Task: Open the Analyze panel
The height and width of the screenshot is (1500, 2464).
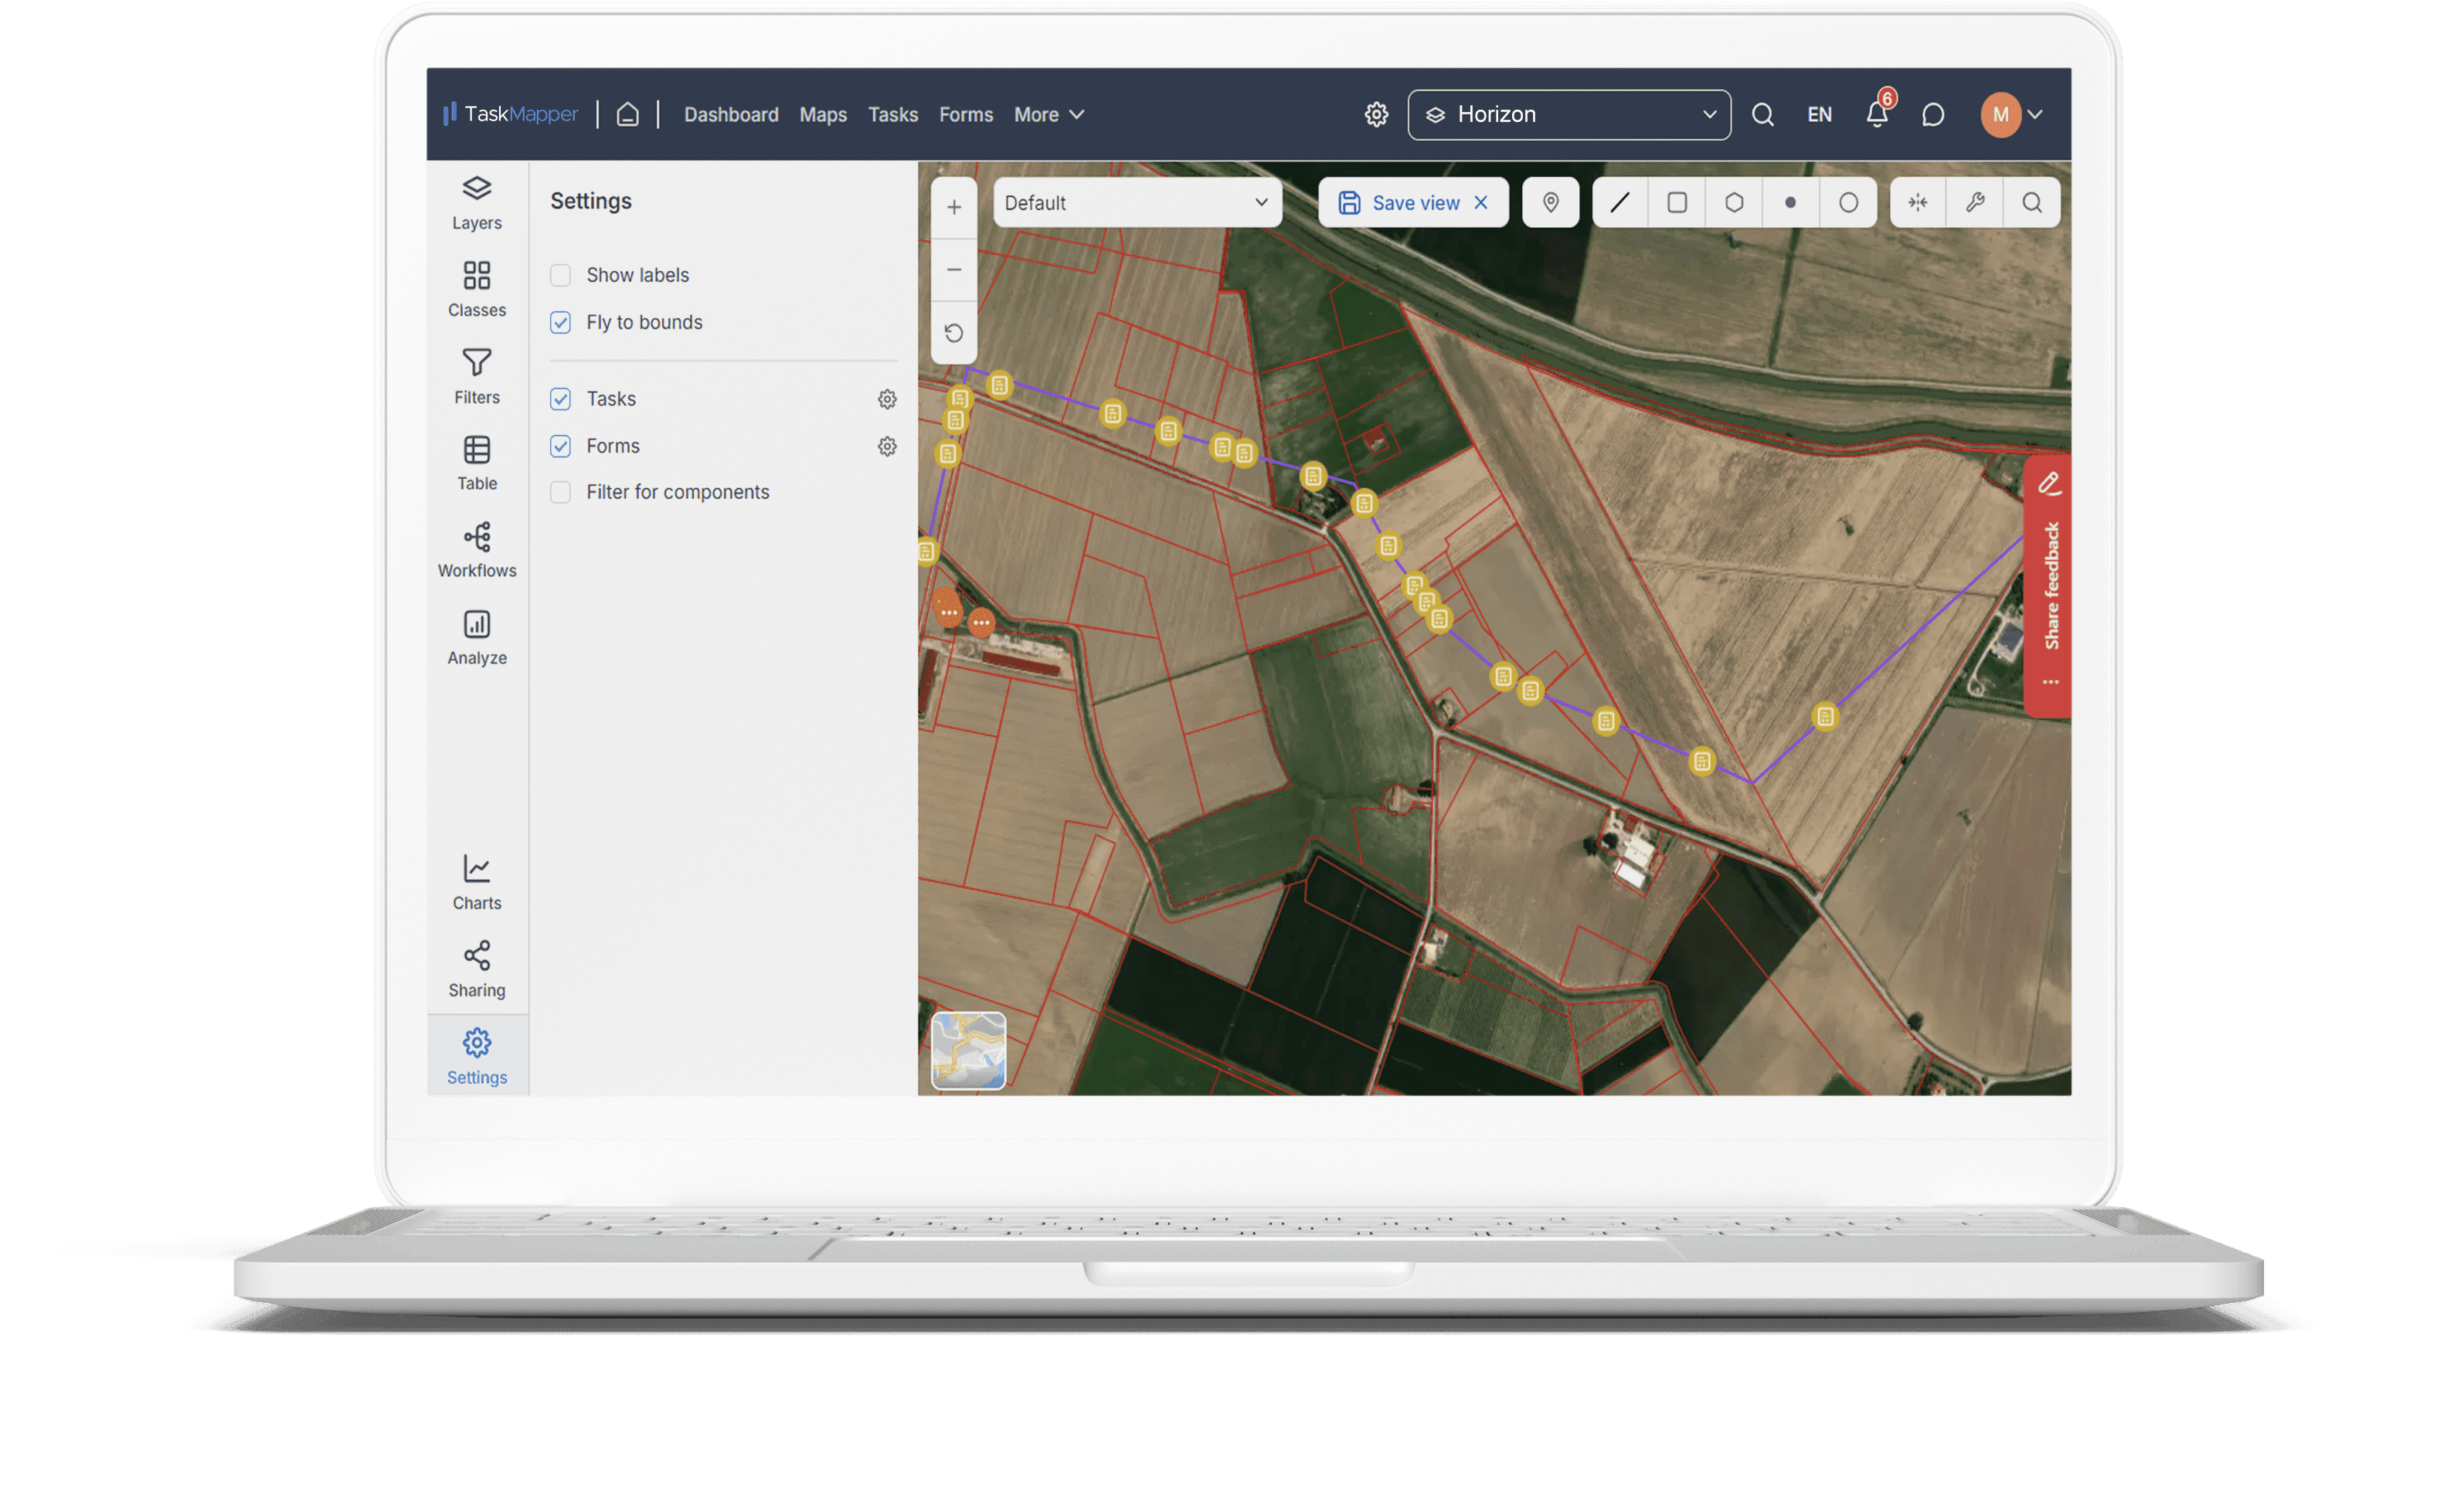Action: click(x=477, y=637)
